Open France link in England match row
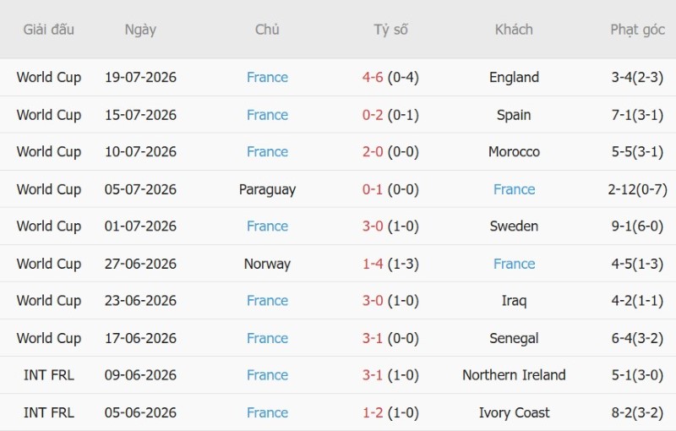The height and width of the screenshot is (431, 676). (267, 77)
